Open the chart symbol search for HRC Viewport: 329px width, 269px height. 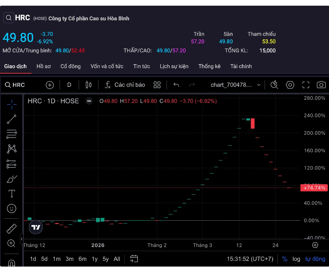tap(15, 85)
